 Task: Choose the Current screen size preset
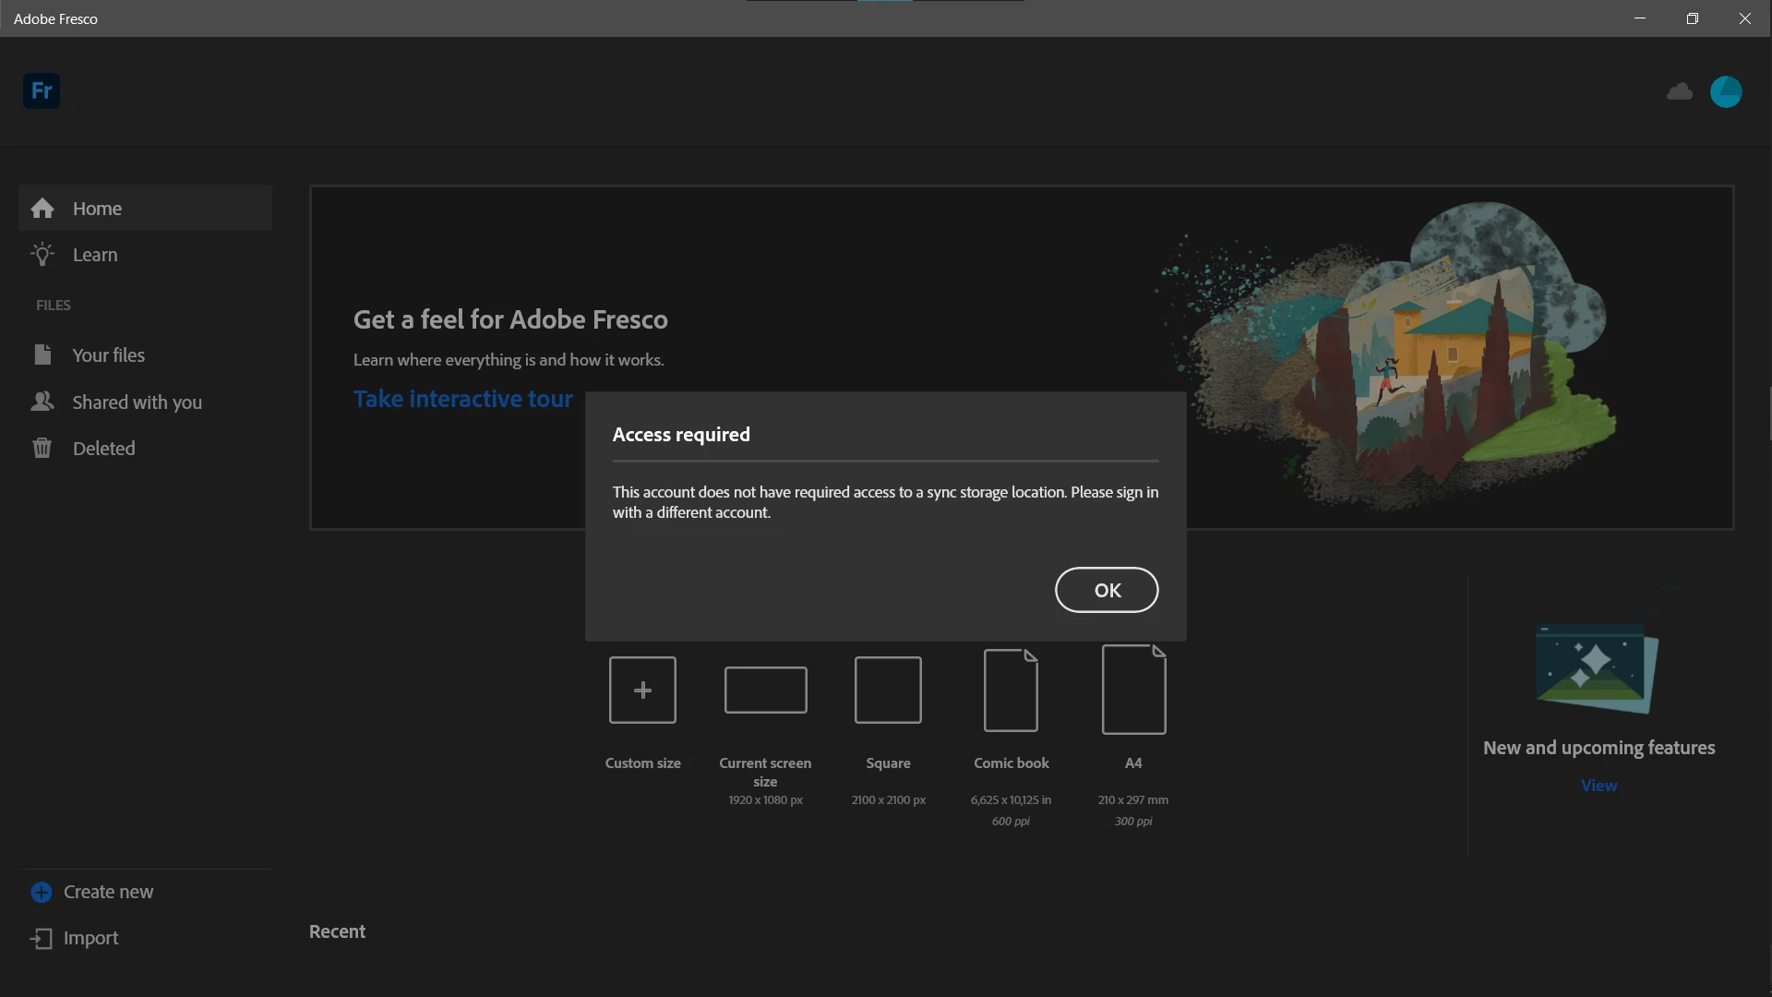pos(765,691)
